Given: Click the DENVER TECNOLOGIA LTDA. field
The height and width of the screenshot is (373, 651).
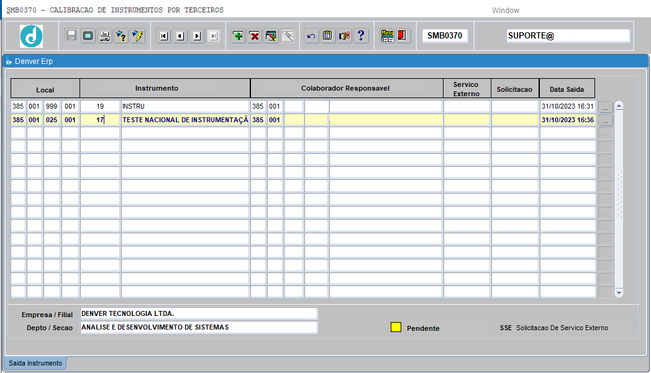Looking at the screenshot, I should (199, 313).
